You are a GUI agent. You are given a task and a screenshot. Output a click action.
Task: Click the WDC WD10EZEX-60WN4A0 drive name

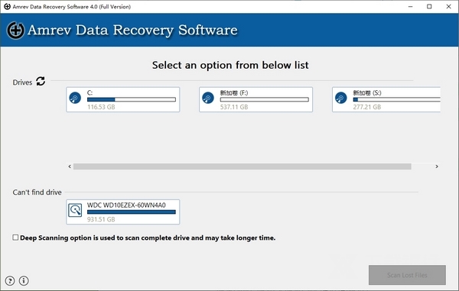pos(126,205)
